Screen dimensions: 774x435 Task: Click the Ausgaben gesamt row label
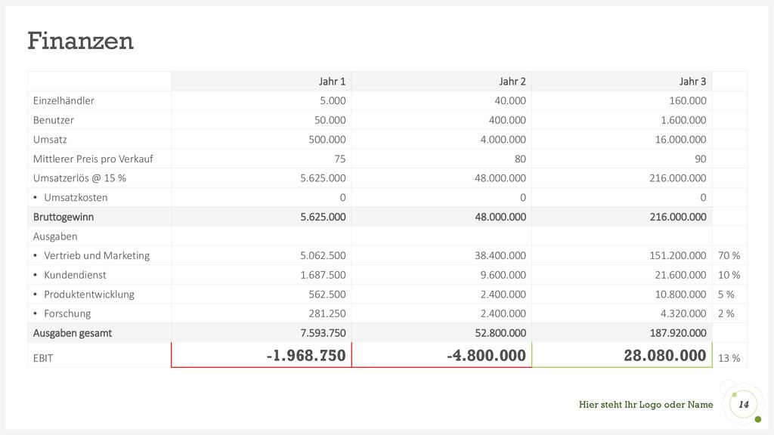tap(73, 333)
